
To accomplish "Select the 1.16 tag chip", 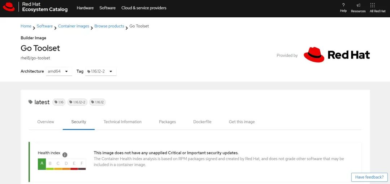I will [x=59, y=102].
